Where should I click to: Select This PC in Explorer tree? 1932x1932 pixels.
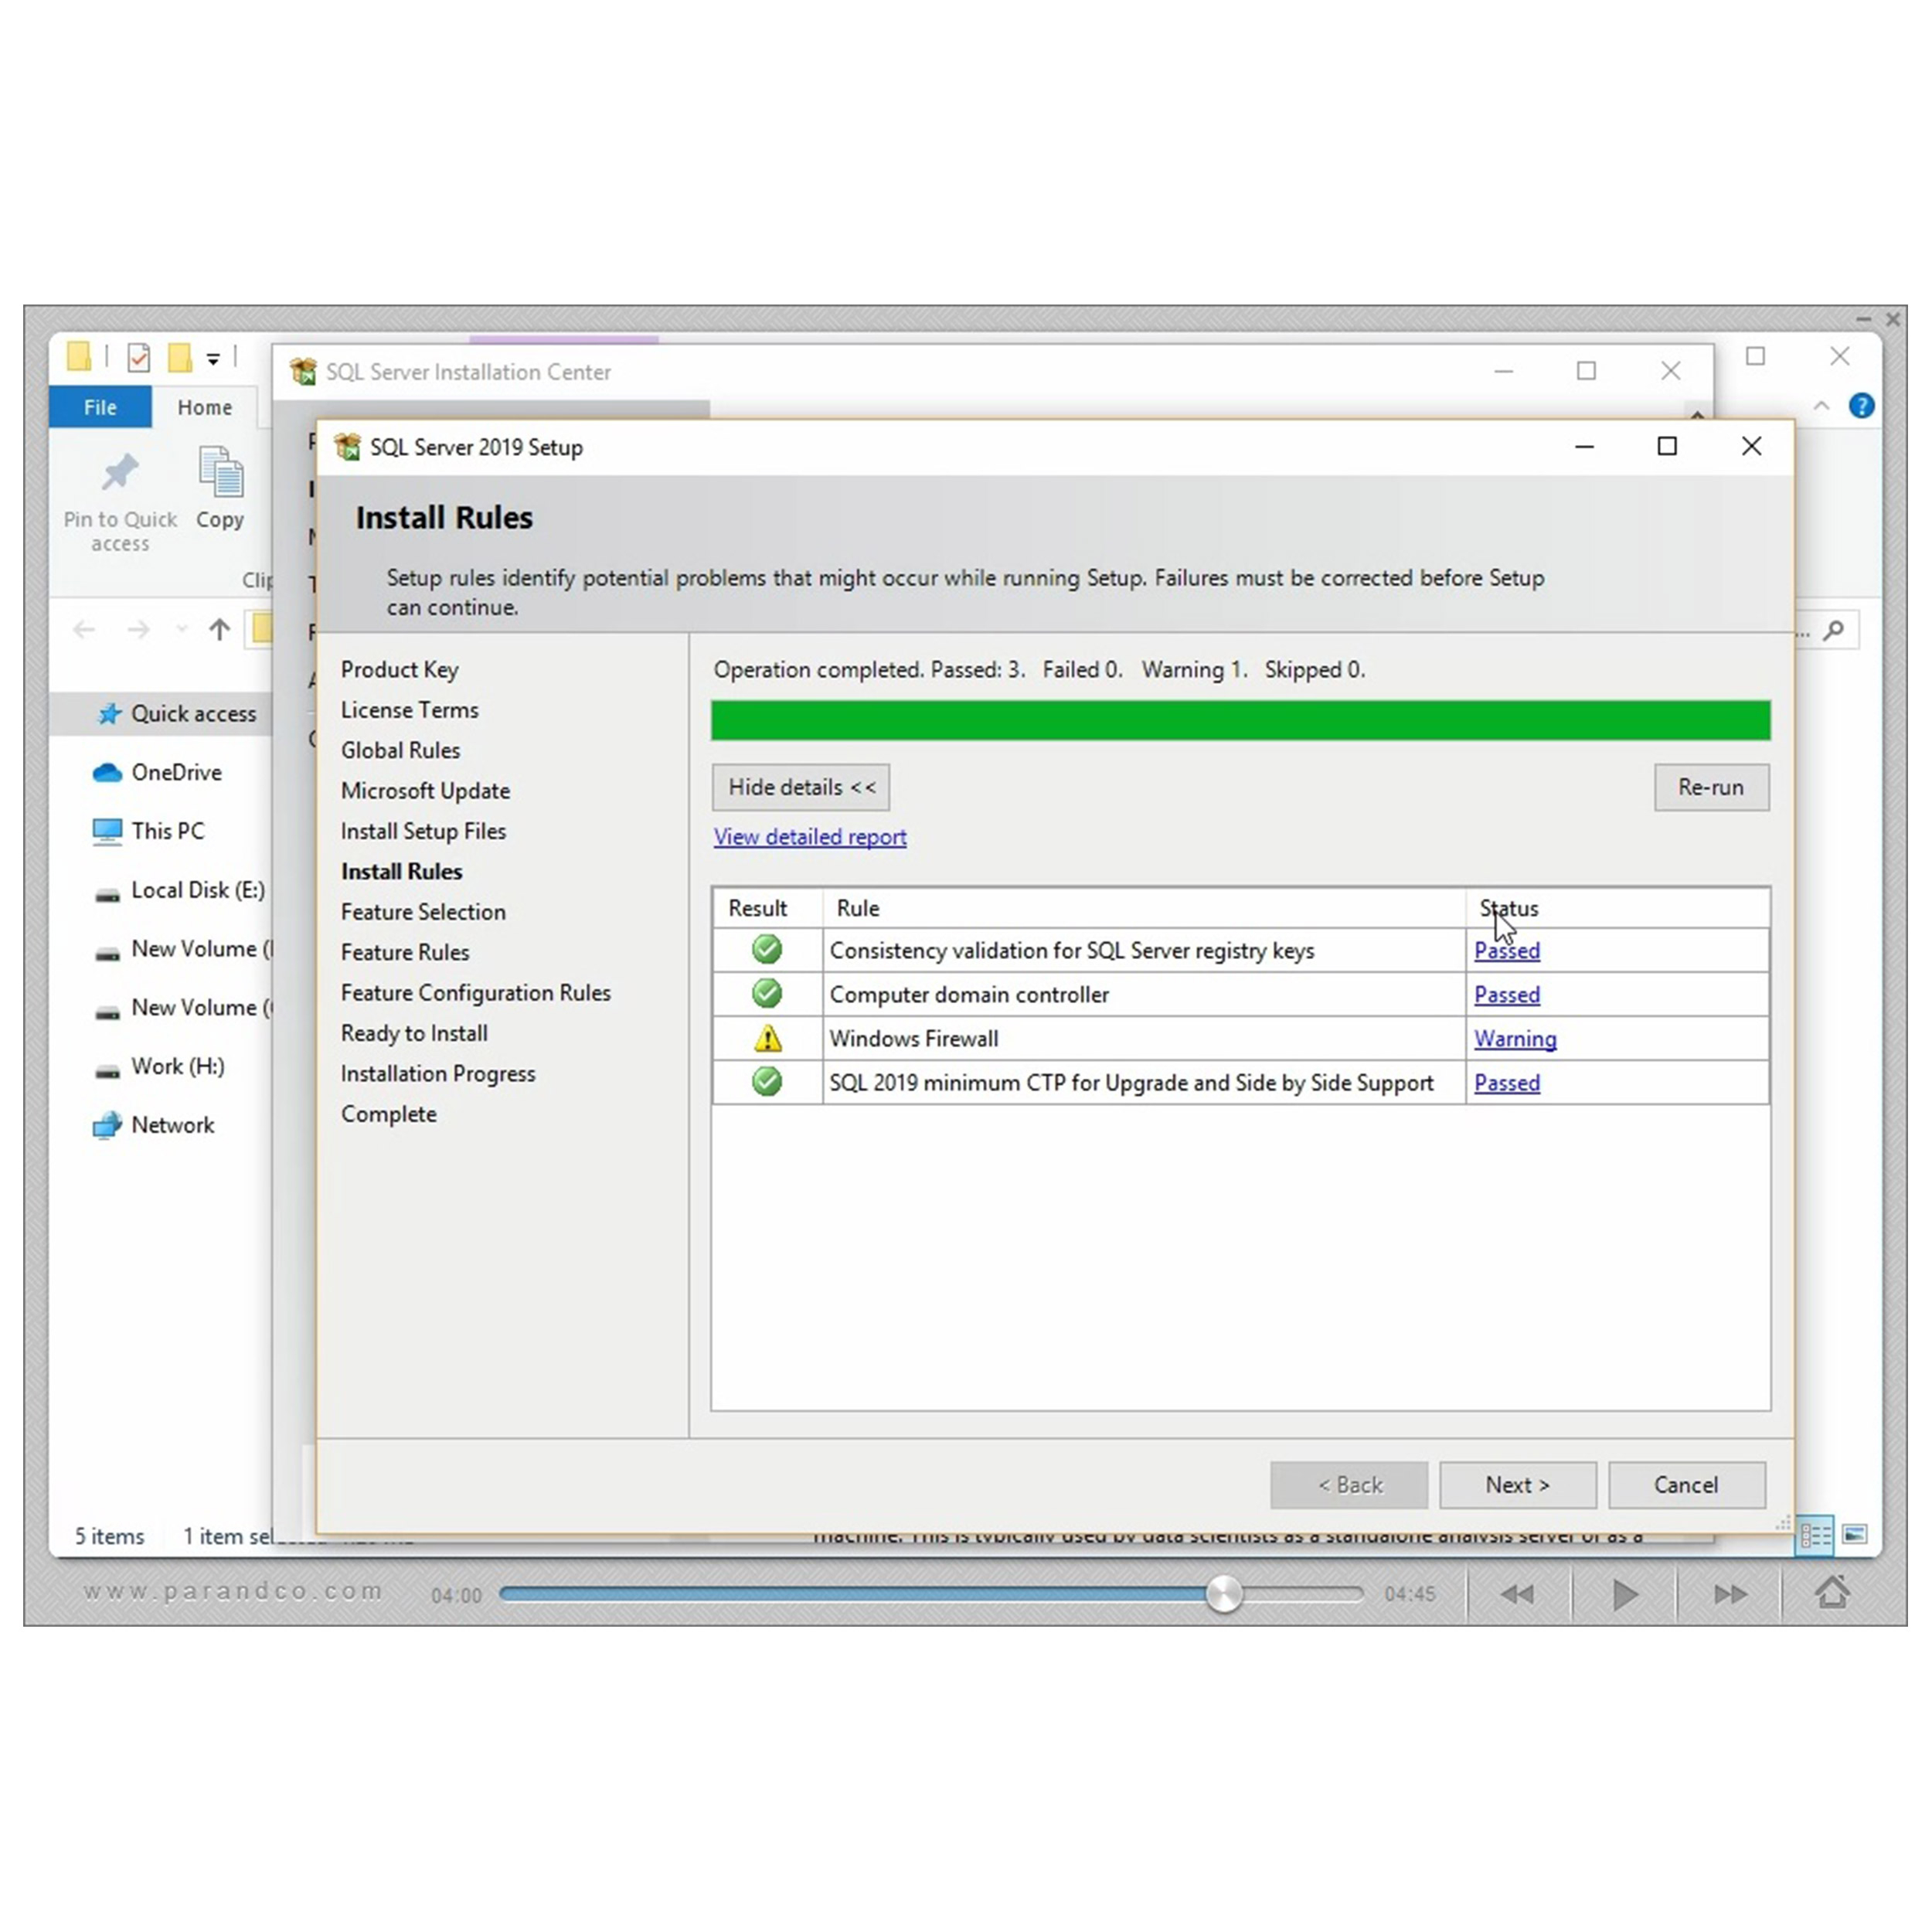pyautogui.click(x=148, y=831)
